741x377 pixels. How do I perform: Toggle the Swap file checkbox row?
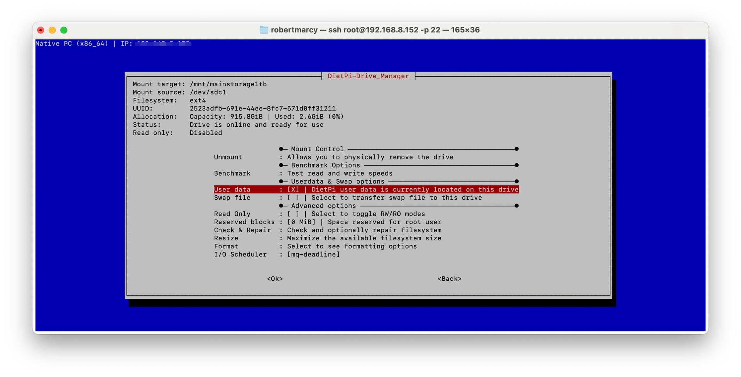point(348,198)
